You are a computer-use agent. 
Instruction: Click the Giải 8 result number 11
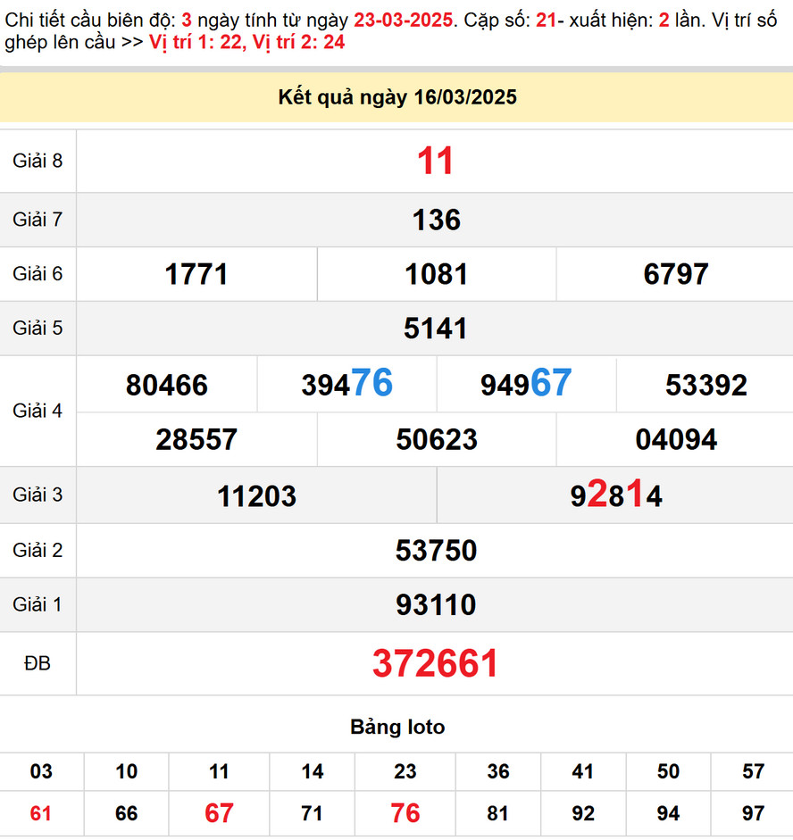pos(436,162)
